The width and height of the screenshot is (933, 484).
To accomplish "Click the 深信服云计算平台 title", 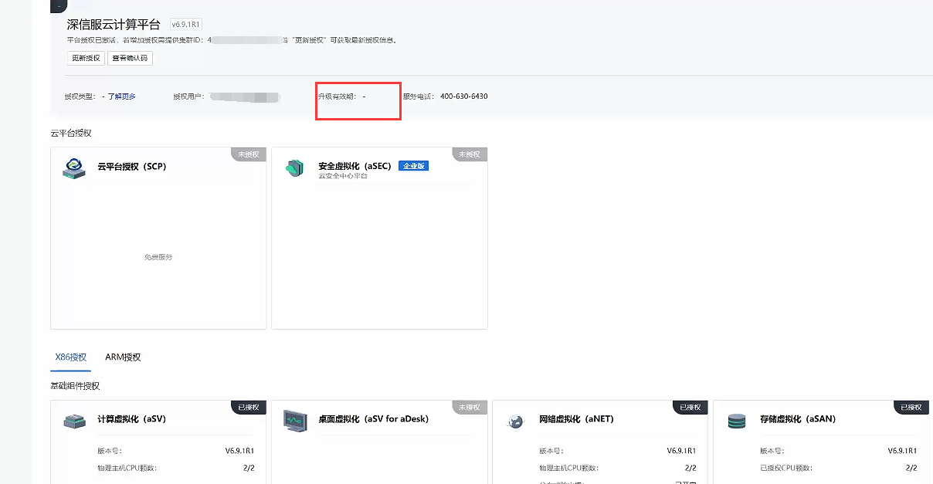I will [114, 25].
